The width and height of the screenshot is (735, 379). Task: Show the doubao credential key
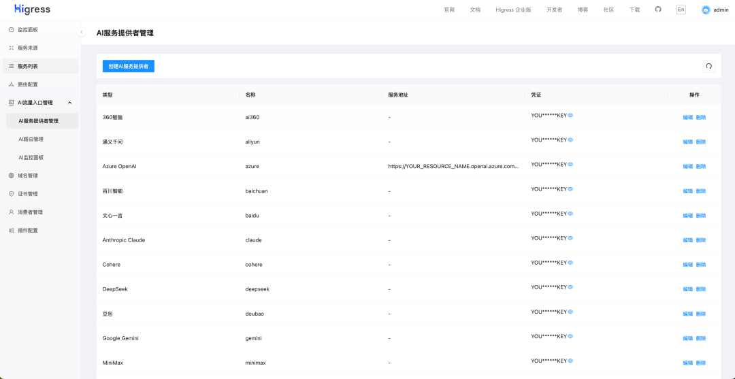(x=570, y=312)
